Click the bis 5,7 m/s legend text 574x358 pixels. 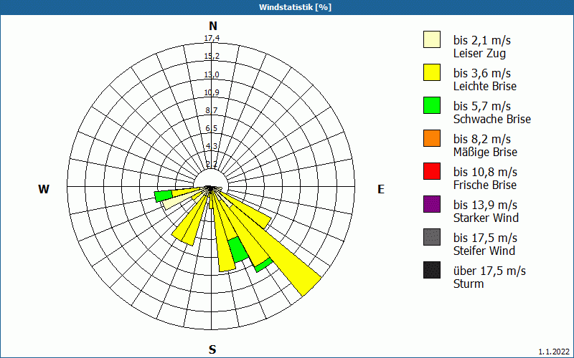tap(481, 106)
